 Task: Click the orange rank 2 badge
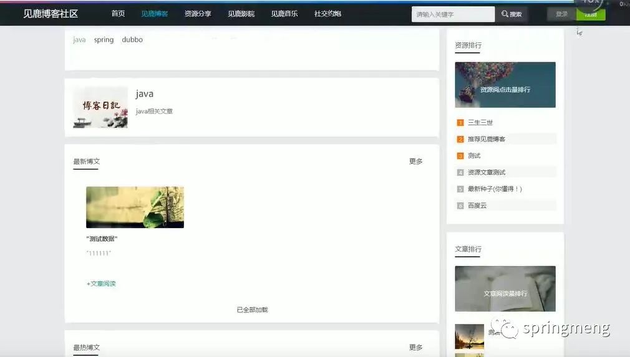[460, 139]
